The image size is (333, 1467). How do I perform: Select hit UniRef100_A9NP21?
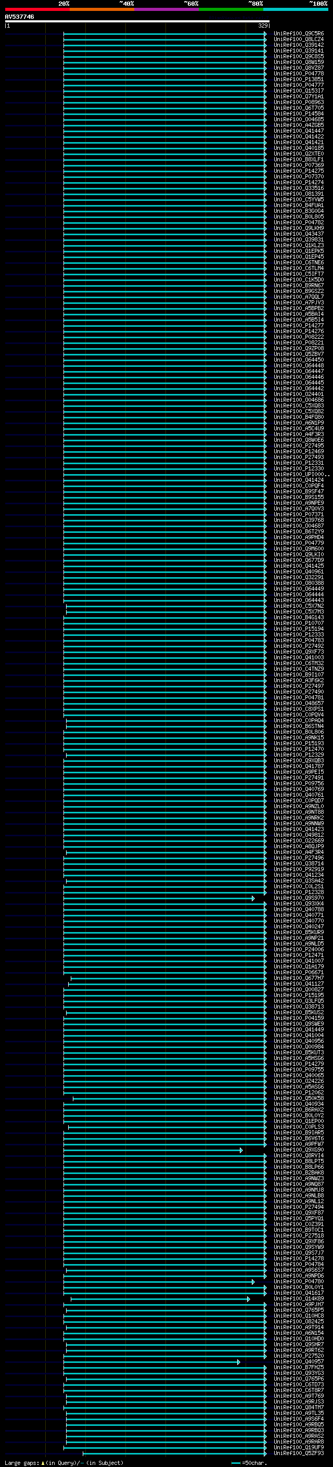click(x=298, y=938)
